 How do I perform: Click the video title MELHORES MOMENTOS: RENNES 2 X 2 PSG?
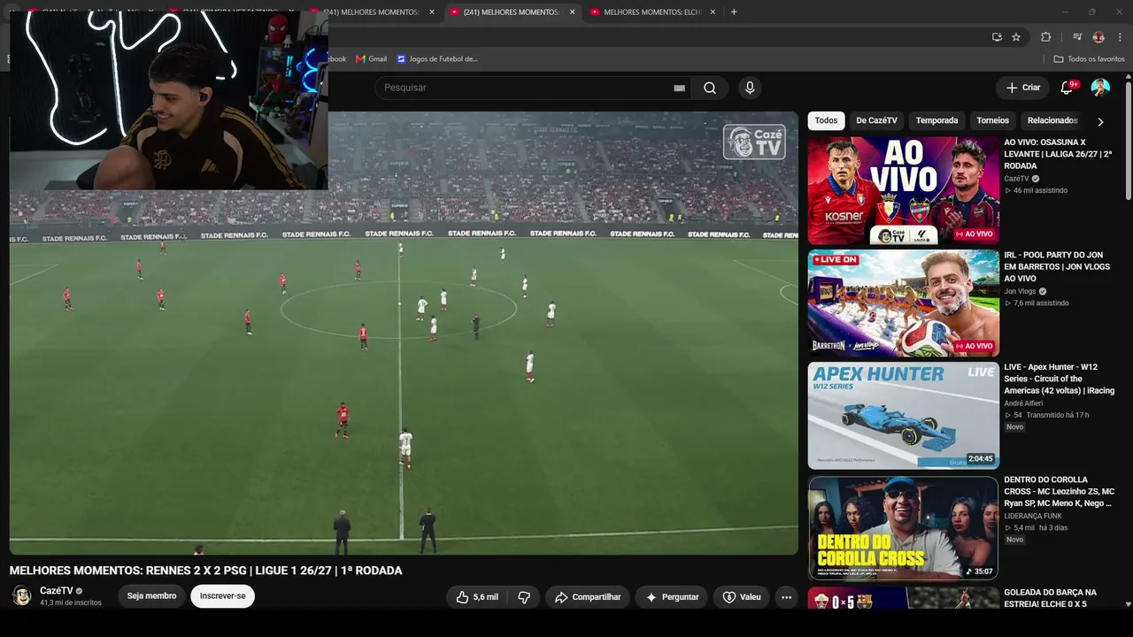click(x=205, y=571)
